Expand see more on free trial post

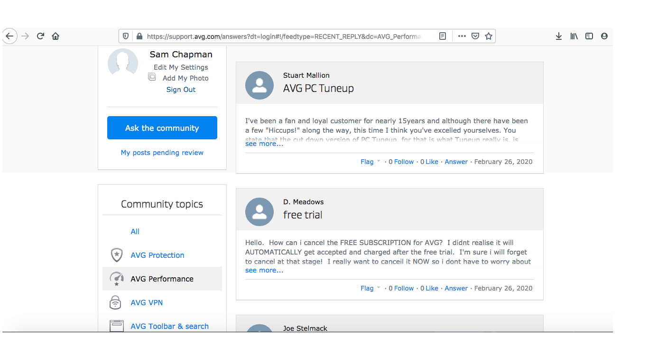coord(264,270)
